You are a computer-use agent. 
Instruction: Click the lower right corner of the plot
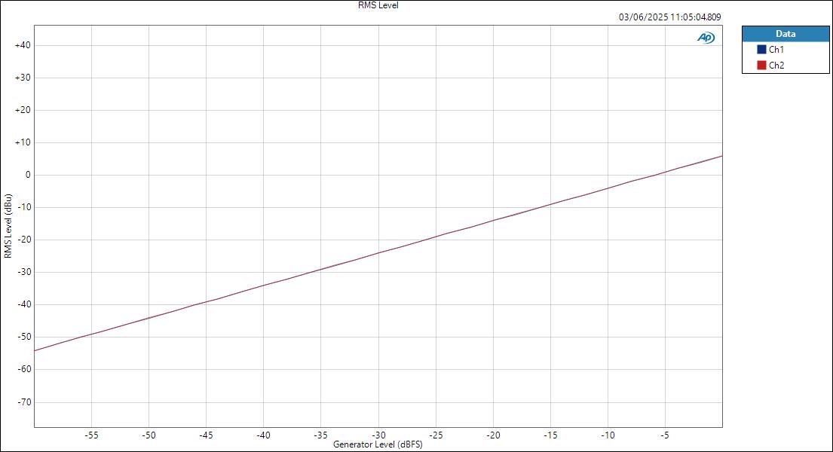point(722,427)
